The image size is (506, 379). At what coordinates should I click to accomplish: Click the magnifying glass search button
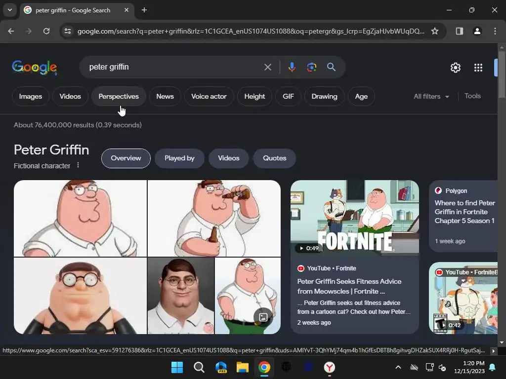[331, 67]
